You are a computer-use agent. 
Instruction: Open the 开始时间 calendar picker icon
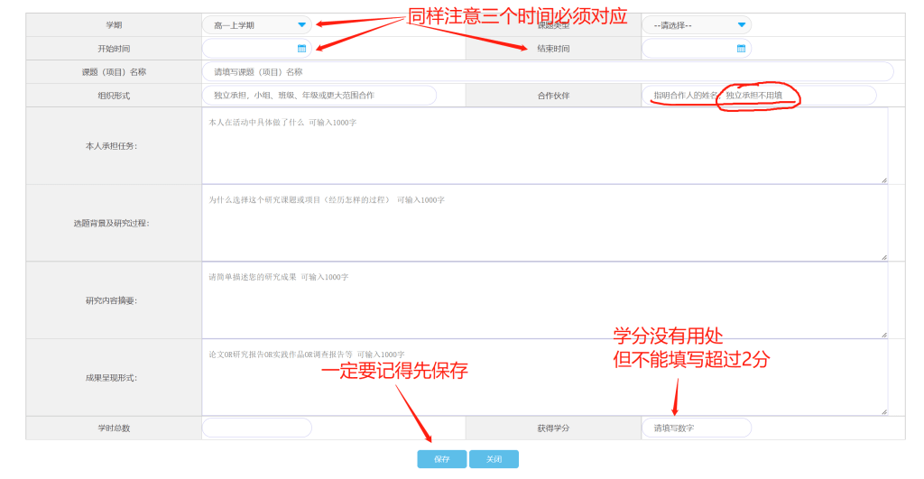pyautogui.click(x=301, y=49)
